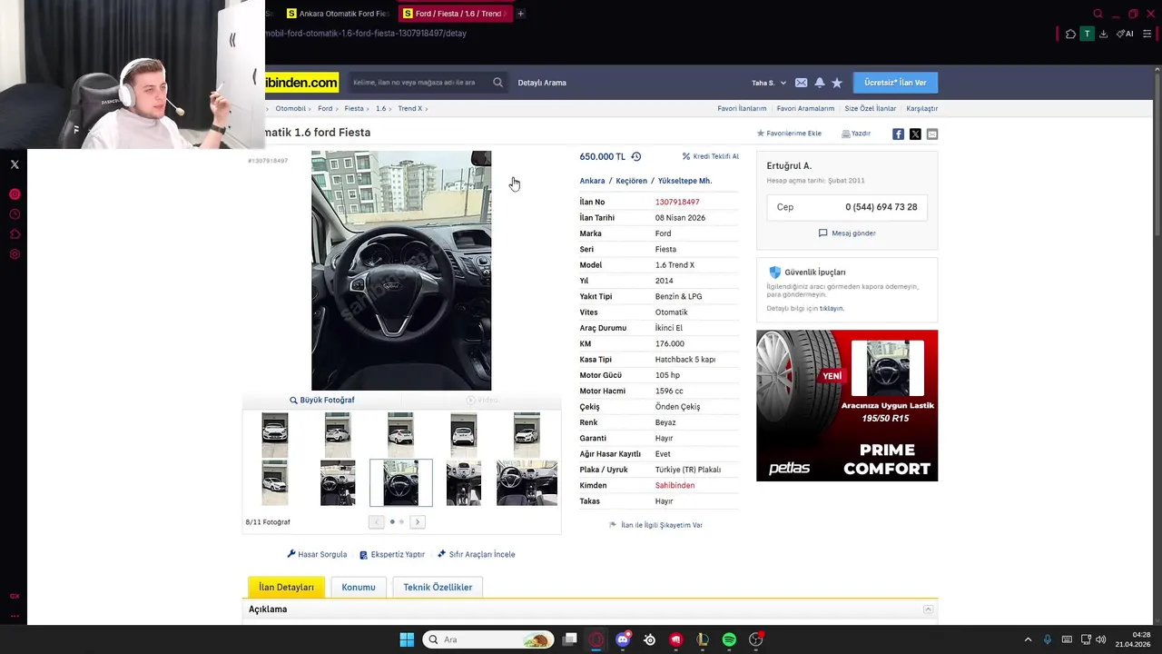Click Windows taskbar Ara search box
This screenshot has width=1162, height=654.
pos(488,639)
